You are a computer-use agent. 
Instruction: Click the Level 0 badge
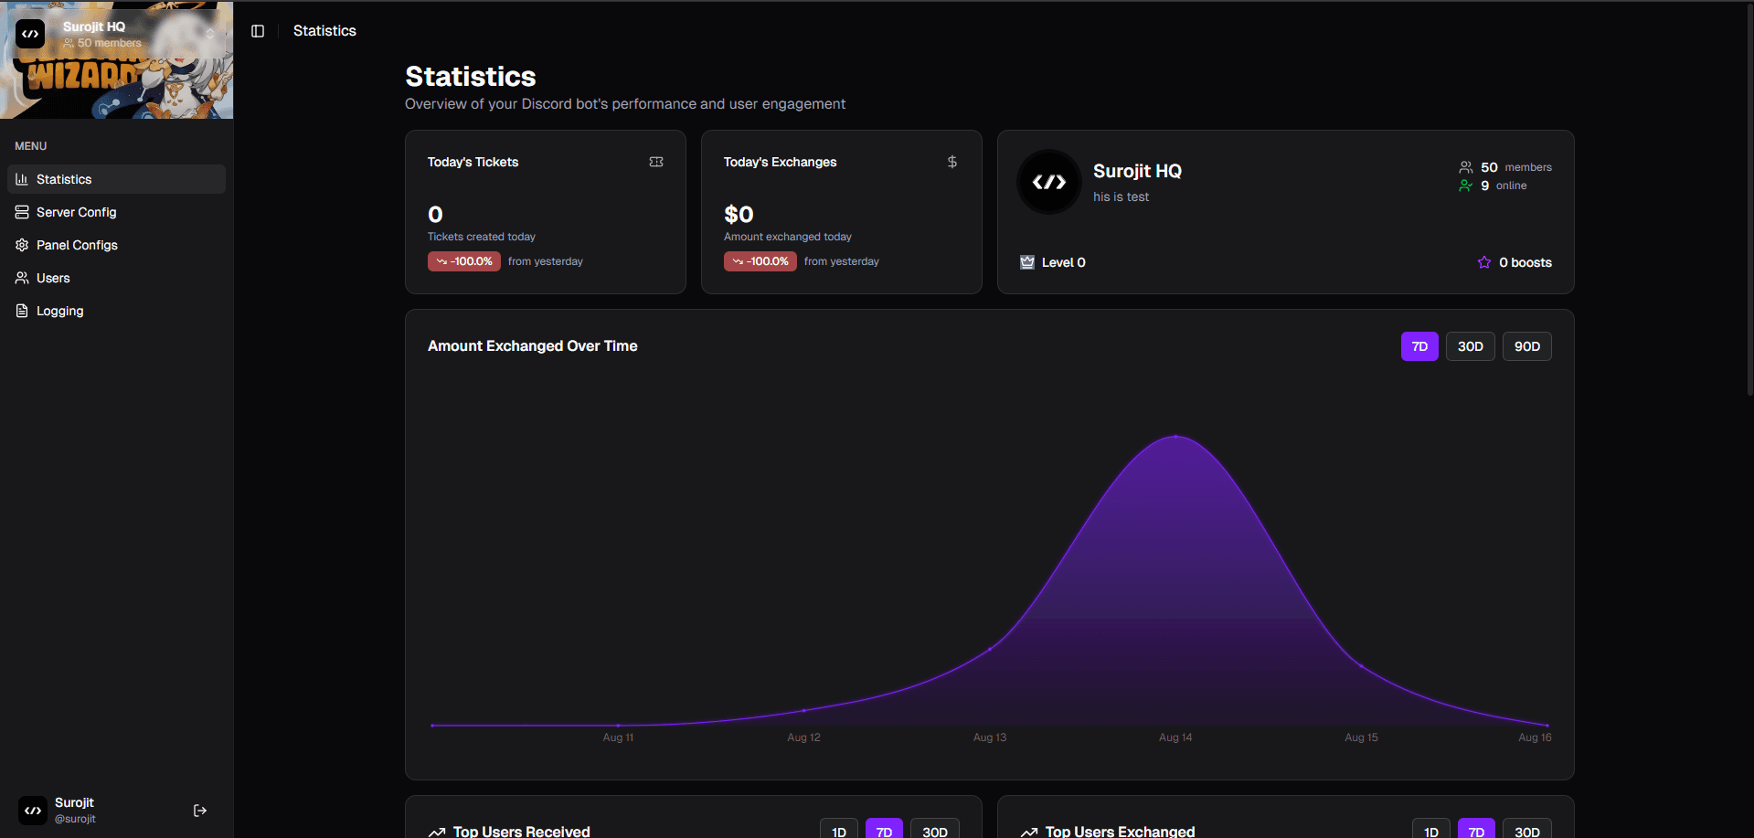pyautogui.click(x=1052, y=262)
